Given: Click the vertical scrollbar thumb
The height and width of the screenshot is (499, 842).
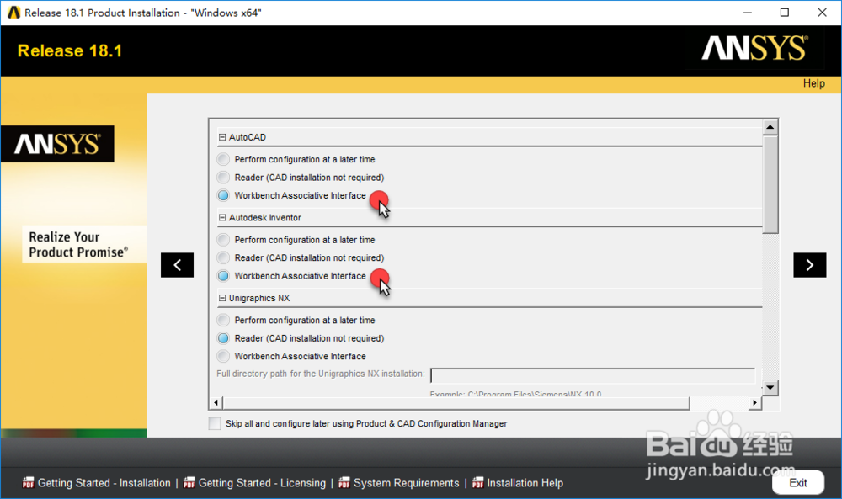Looking at the screenshot, I should pos(770,184).
